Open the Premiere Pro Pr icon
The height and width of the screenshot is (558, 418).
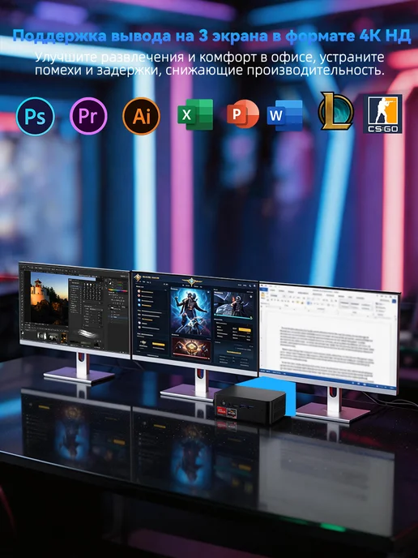point(88,116)
